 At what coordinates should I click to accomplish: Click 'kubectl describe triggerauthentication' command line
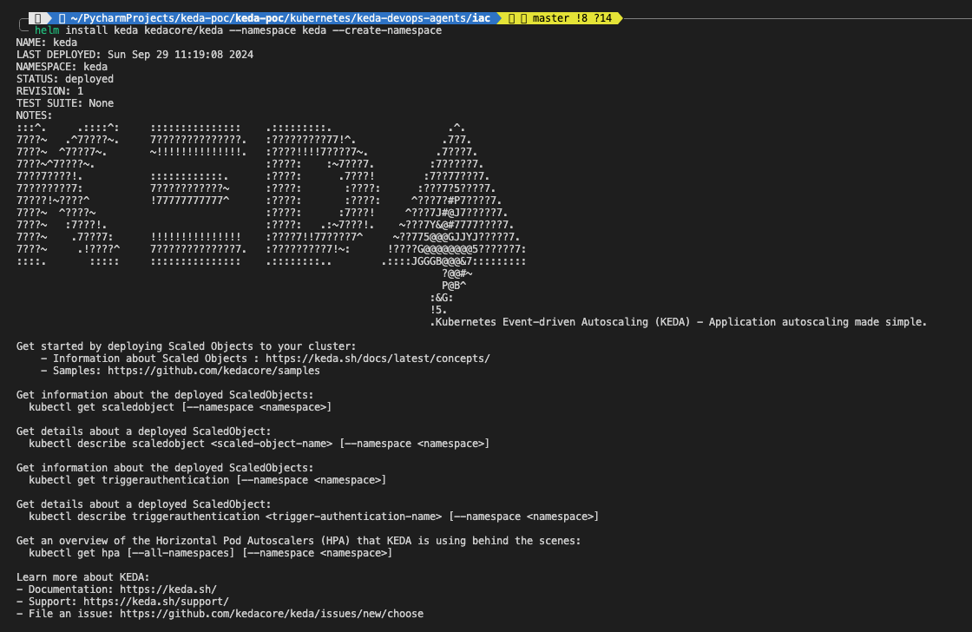[313, 516]
